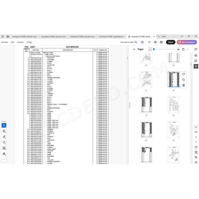The width and height of the screenshot is (199, 199).
Task: Choose the Add comment tool
Action: click(4, 131)
